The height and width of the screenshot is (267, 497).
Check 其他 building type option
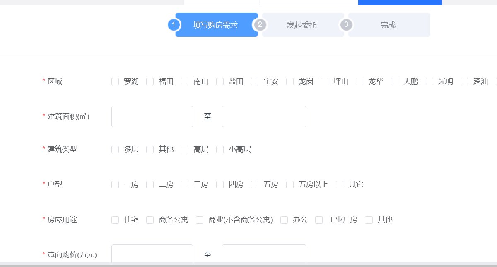point(150,150)
